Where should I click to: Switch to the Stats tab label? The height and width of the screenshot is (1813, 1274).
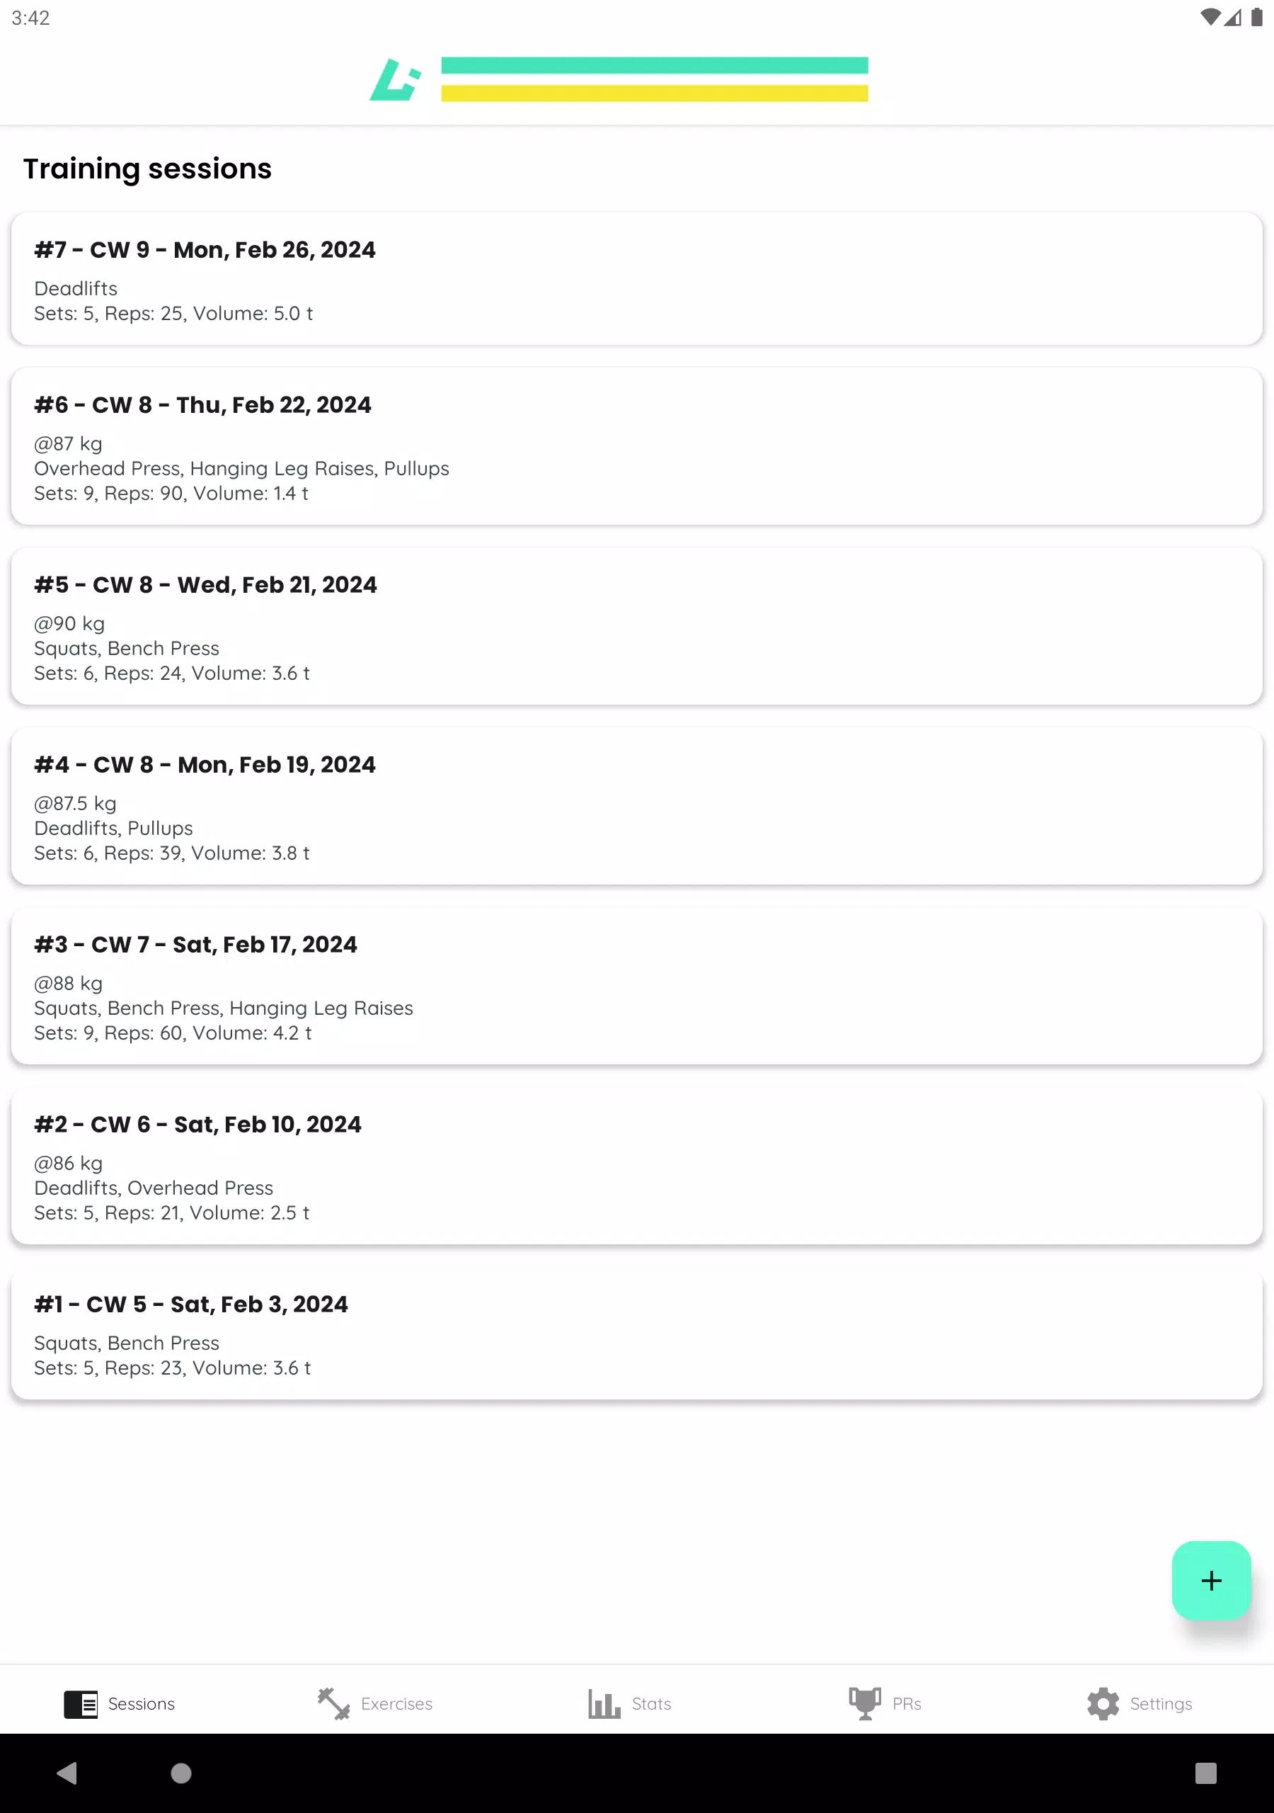pos(651,1703)
